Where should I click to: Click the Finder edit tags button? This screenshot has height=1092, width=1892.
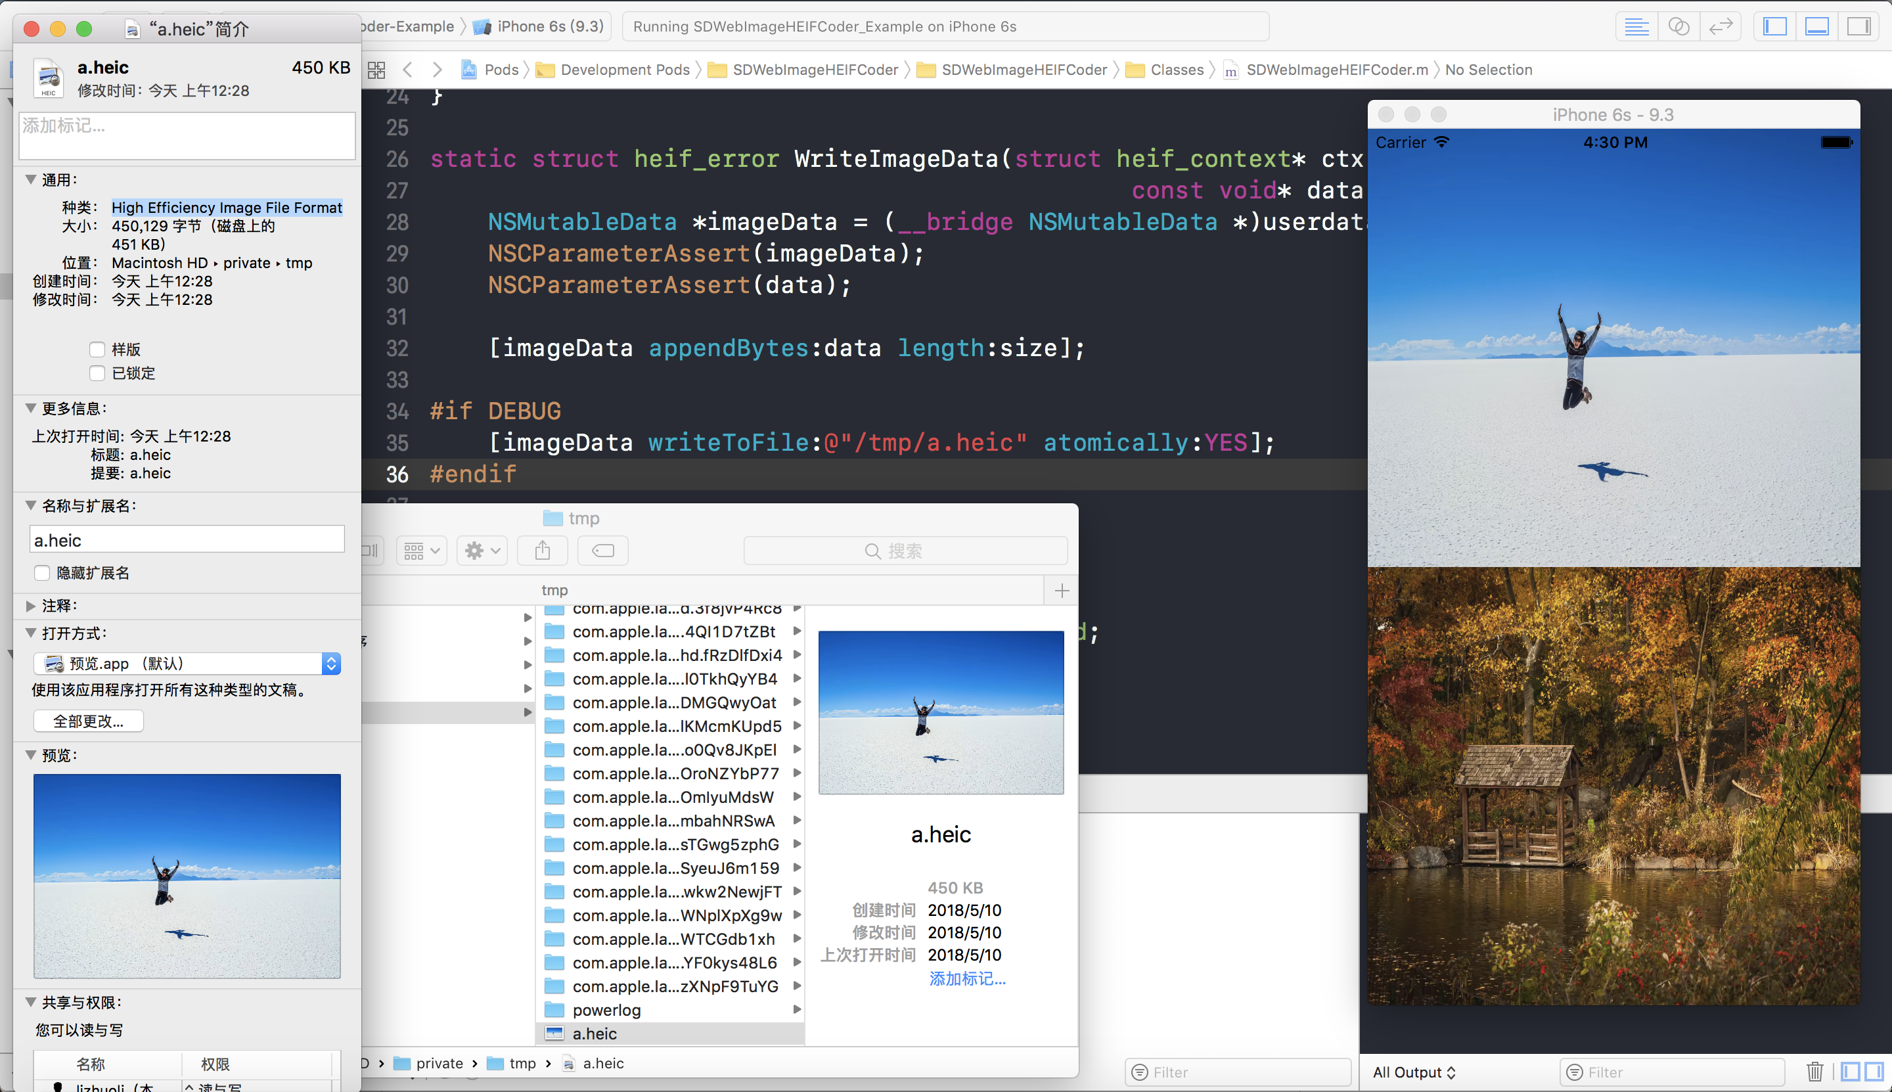point(603,551)
